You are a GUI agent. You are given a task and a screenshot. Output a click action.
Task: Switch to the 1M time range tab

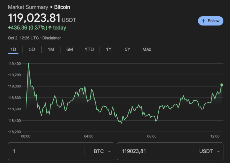pos(51,49)
